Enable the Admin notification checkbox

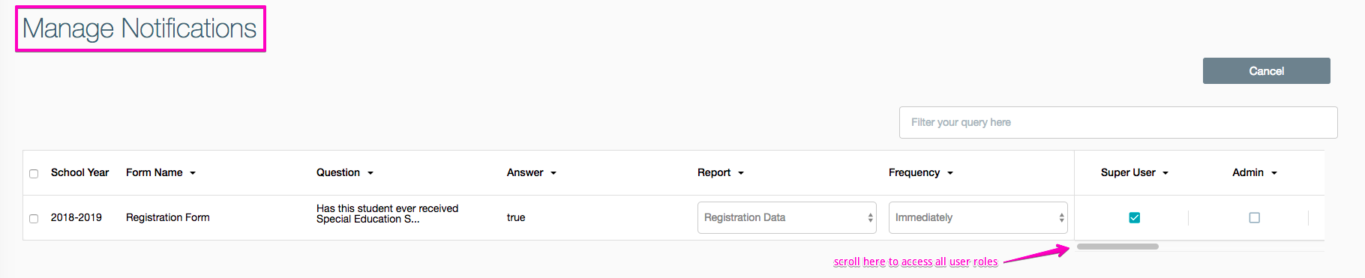1255,218
